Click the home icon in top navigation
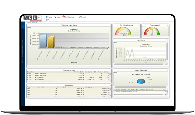Image resolution: width=195 pixels, height=115 pixels. pos(47,17)
